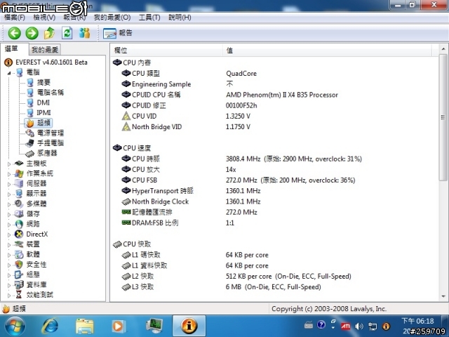Go up one level with the Up arrow icon
Viewport: 449px width, 337px height.
(49, 33)
